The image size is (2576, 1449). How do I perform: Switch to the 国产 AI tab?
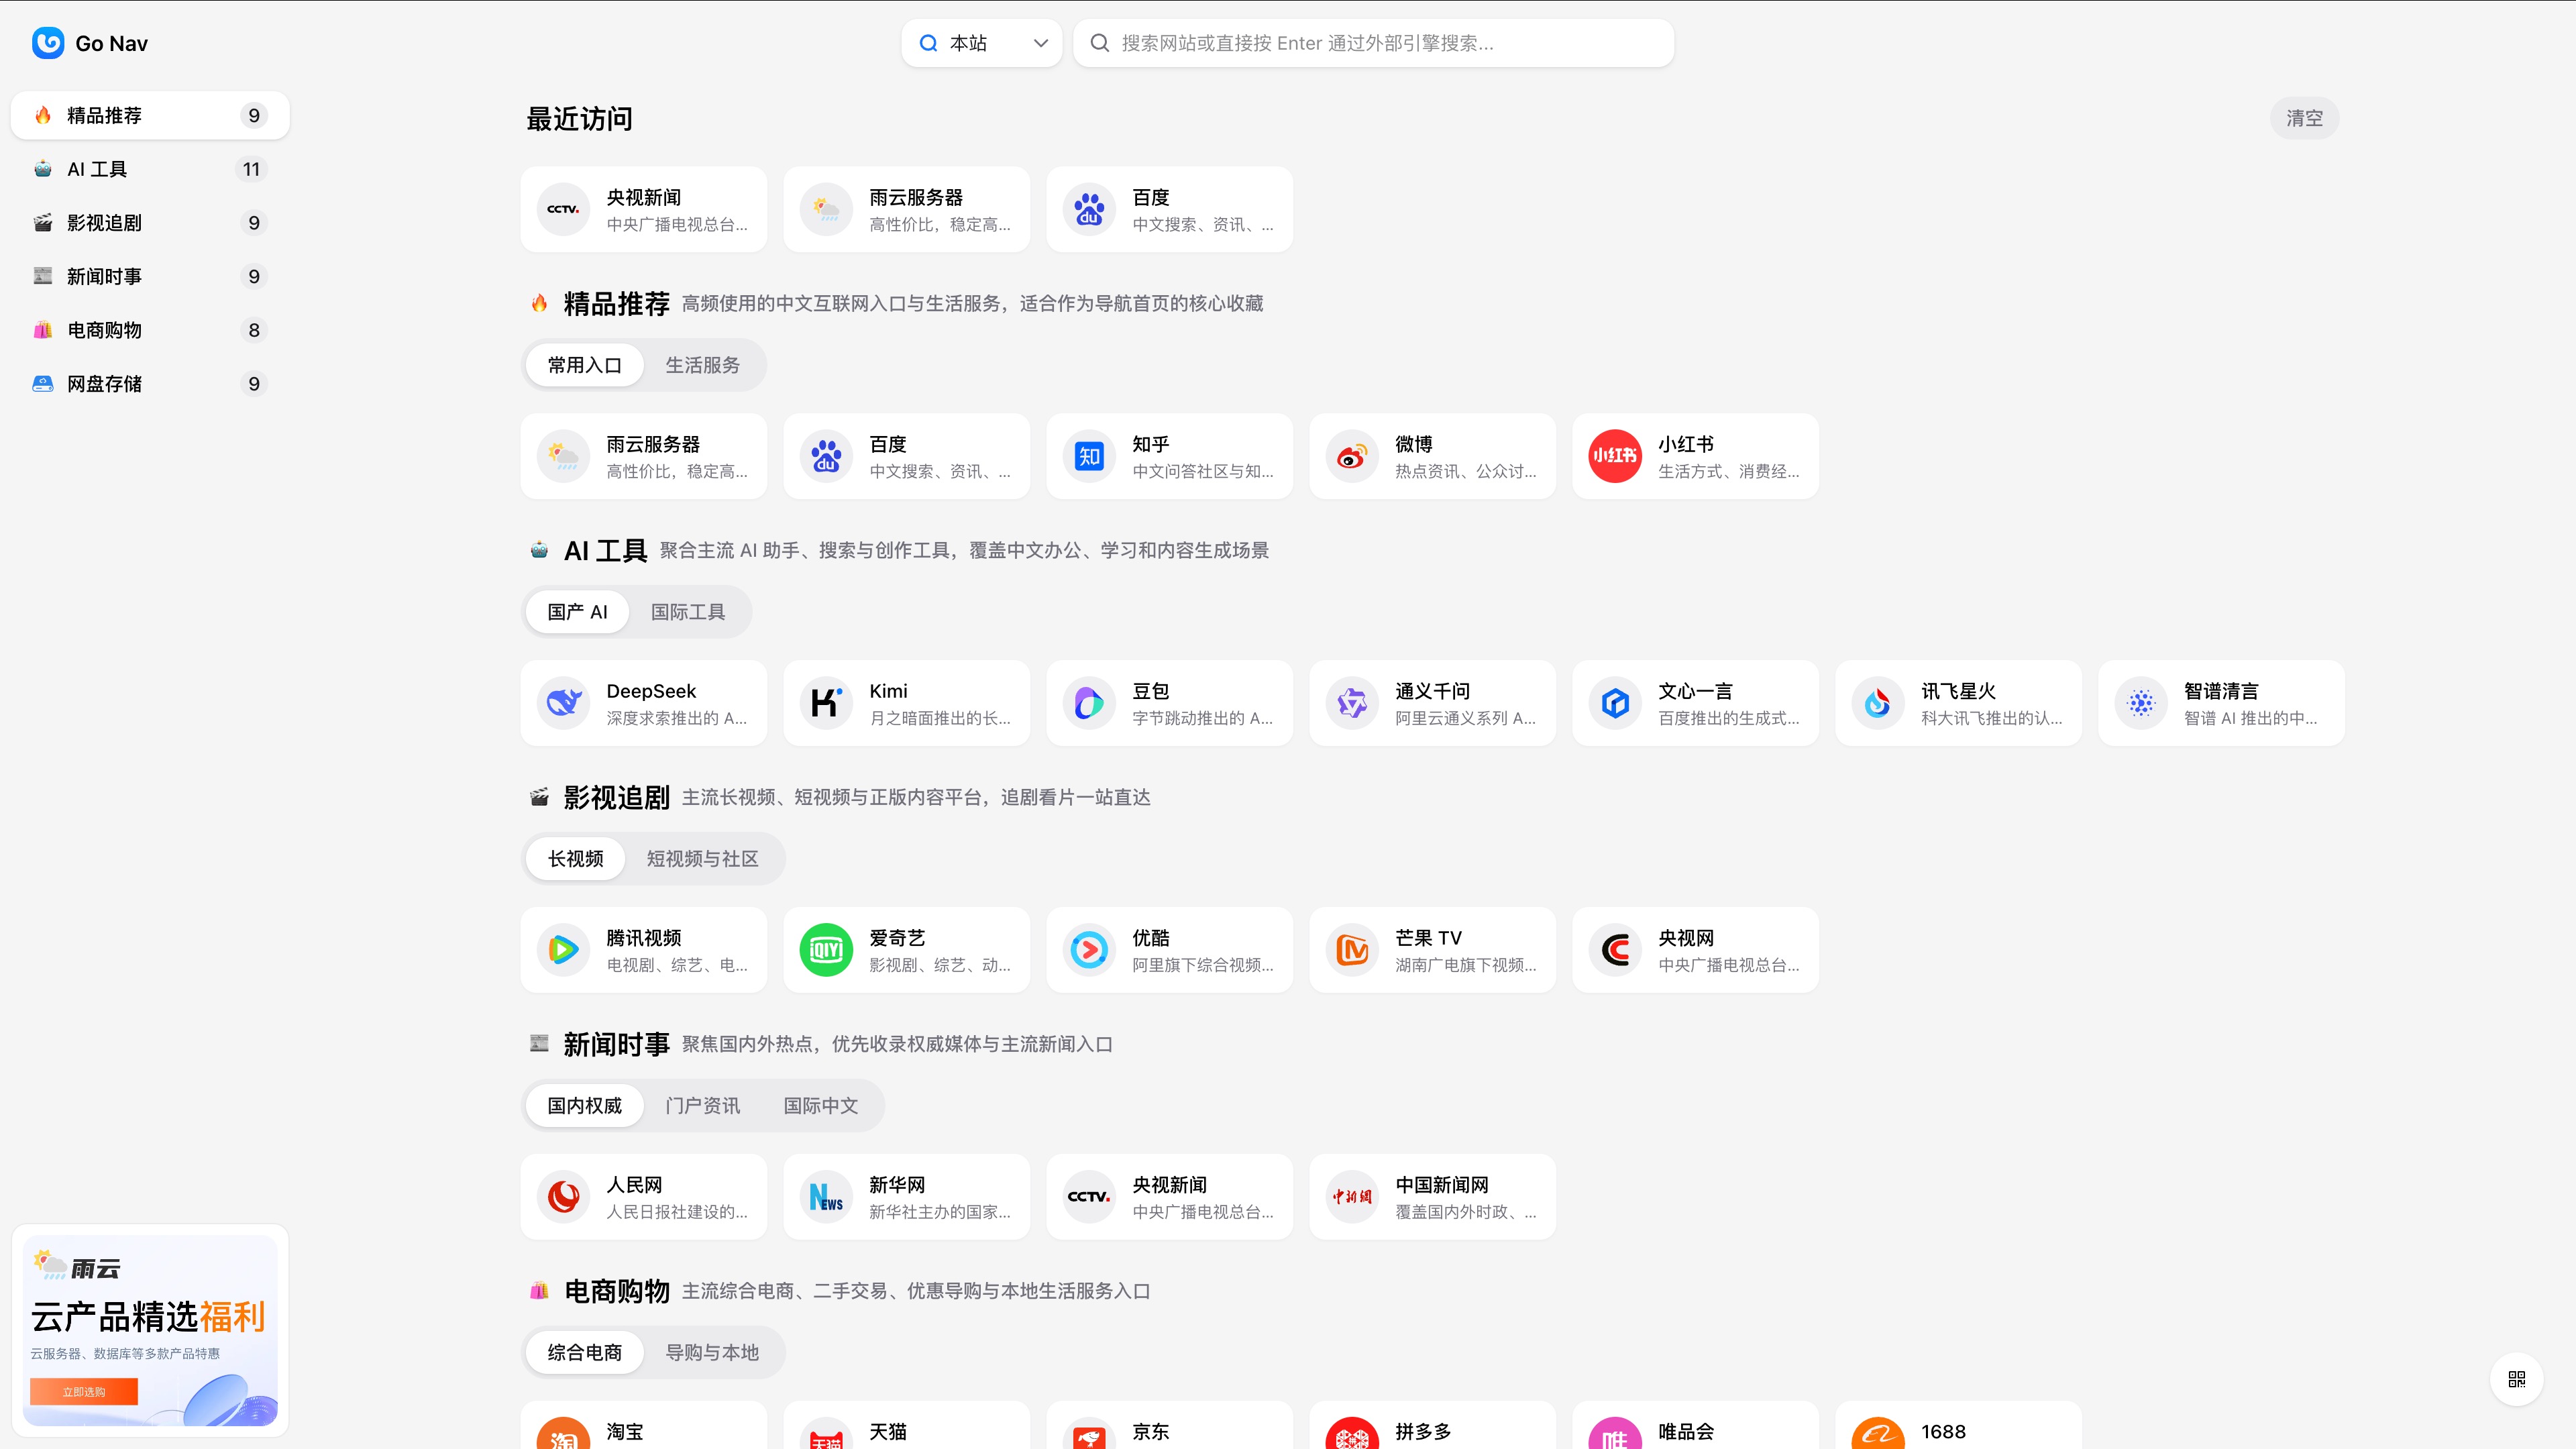click(x=578, y=612)
